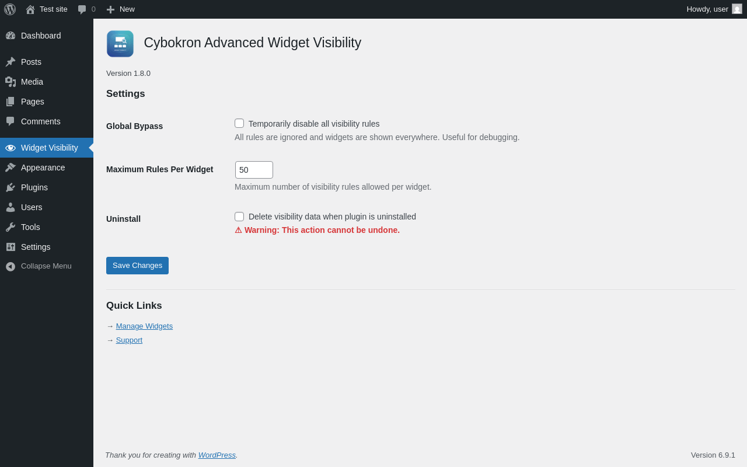Click the user avatar icon
The width and height of the screenshot is (747, 467).
point(737,9)
